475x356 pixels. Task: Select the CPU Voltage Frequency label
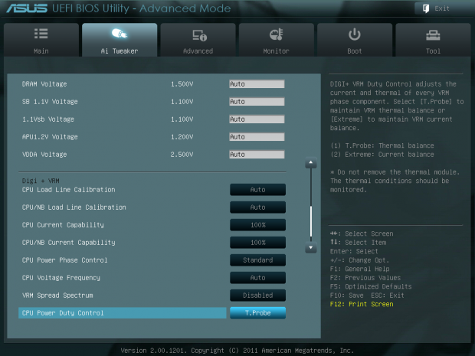[61, 278]
